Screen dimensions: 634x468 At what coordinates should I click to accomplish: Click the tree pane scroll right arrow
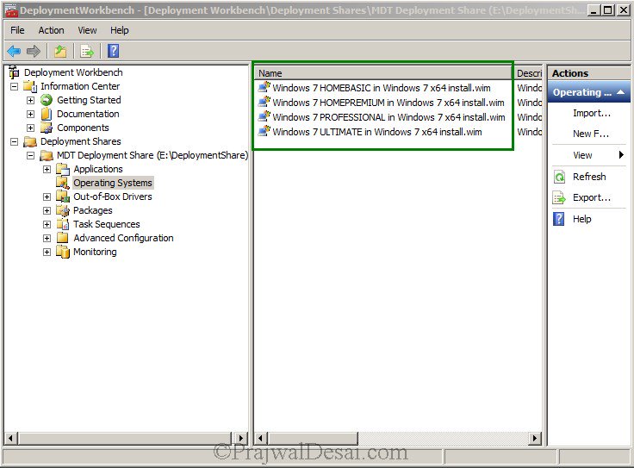click(241, 438)
